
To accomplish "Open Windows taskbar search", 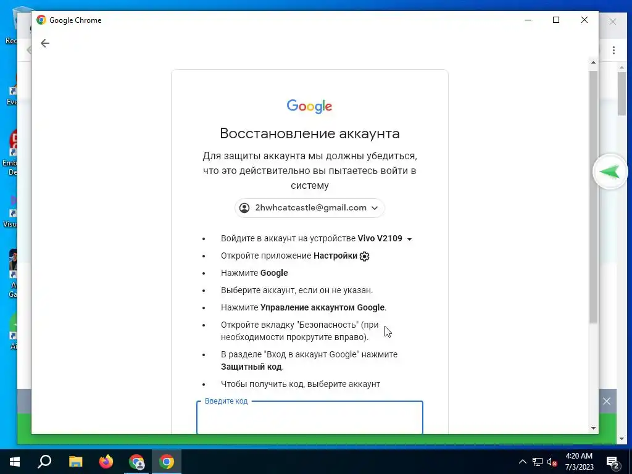I will 44,462.
